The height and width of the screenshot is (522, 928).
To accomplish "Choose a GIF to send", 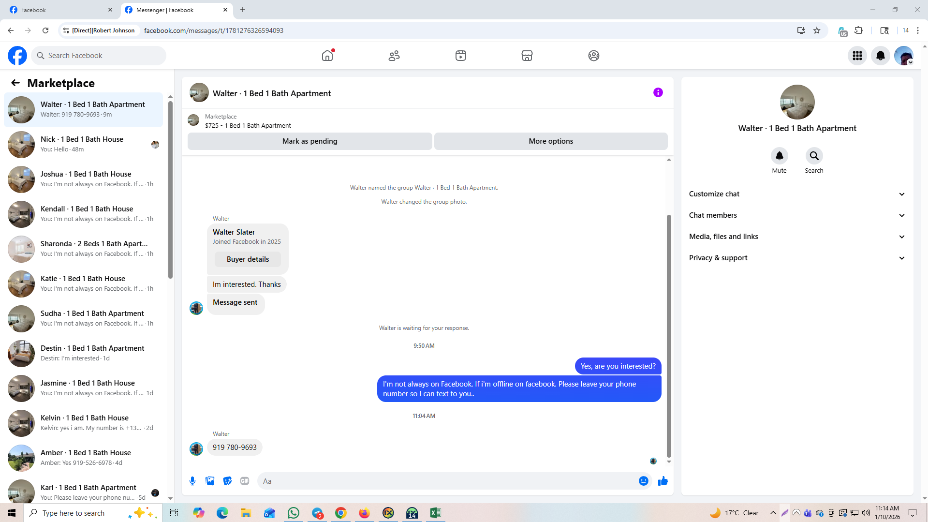I will [x=245, y=481].
